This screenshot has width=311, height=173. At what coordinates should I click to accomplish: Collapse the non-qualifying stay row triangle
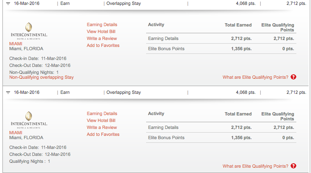click(8, 3)
